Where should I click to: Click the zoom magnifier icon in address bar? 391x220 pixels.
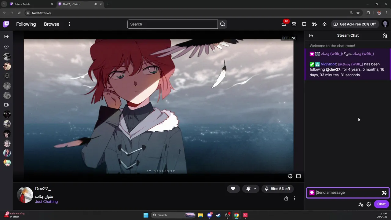click(351, 13)
